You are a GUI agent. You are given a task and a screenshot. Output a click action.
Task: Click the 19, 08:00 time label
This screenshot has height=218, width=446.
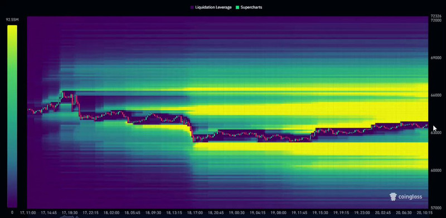click(278, 212)
